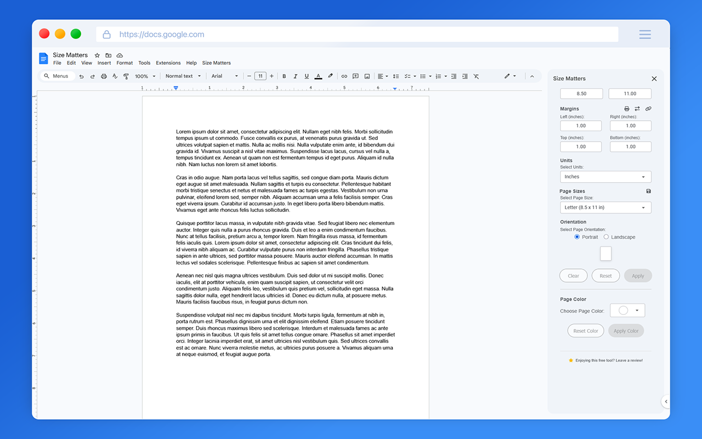Select the Portrait orientation radio button
The height and width of the screenshot is (439, 702).
pyautogui.click(x=576, y=237)
